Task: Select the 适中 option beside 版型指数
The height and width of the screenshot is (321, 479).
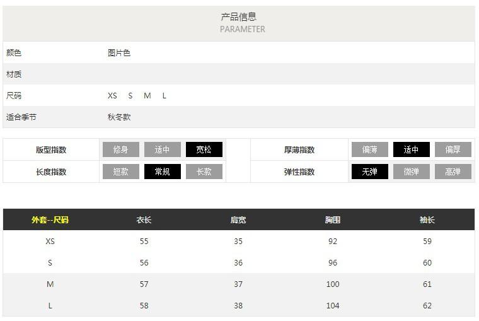Action: point(162,149)
